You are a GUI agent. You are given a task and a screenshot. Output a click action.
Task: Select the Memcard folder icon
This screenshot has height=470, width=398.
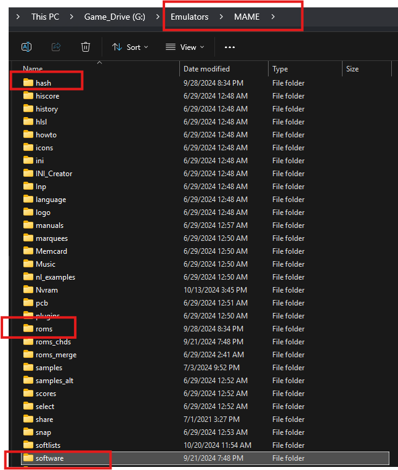(x=28, y=251)
